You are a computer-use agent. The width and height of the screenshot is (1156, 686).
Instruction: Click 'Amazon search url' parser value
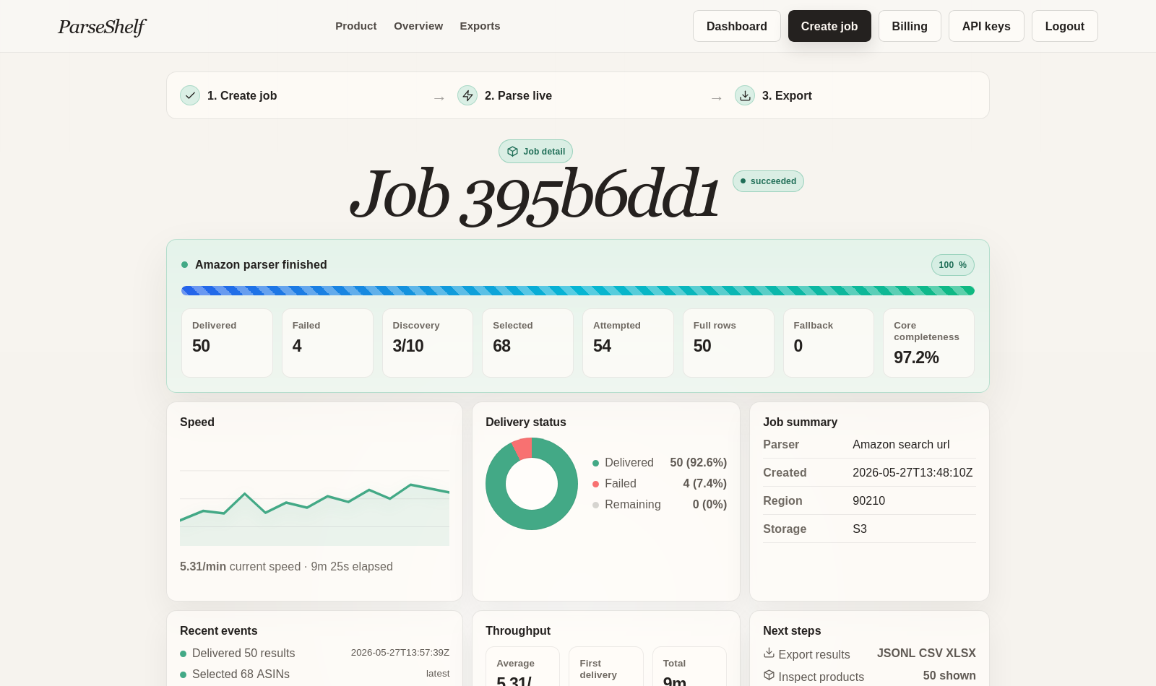point(901,445)
